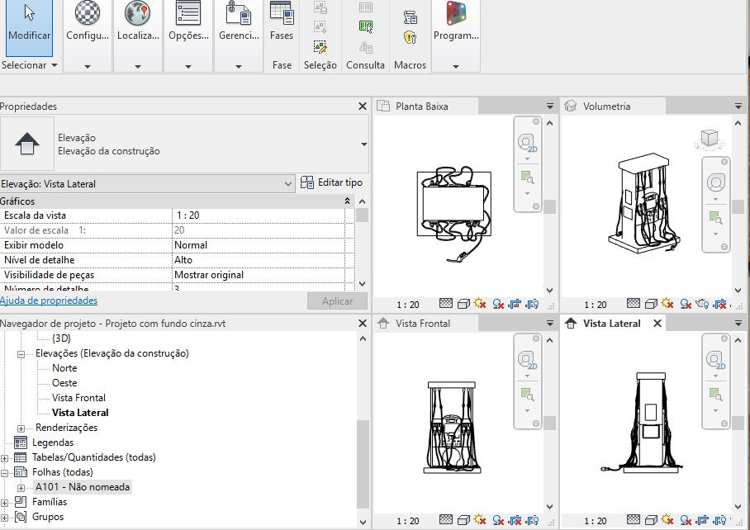Viewport: 750px width, 530px height.
Task: Open the Ajuda de propriedades link
Action: [49, 300]
